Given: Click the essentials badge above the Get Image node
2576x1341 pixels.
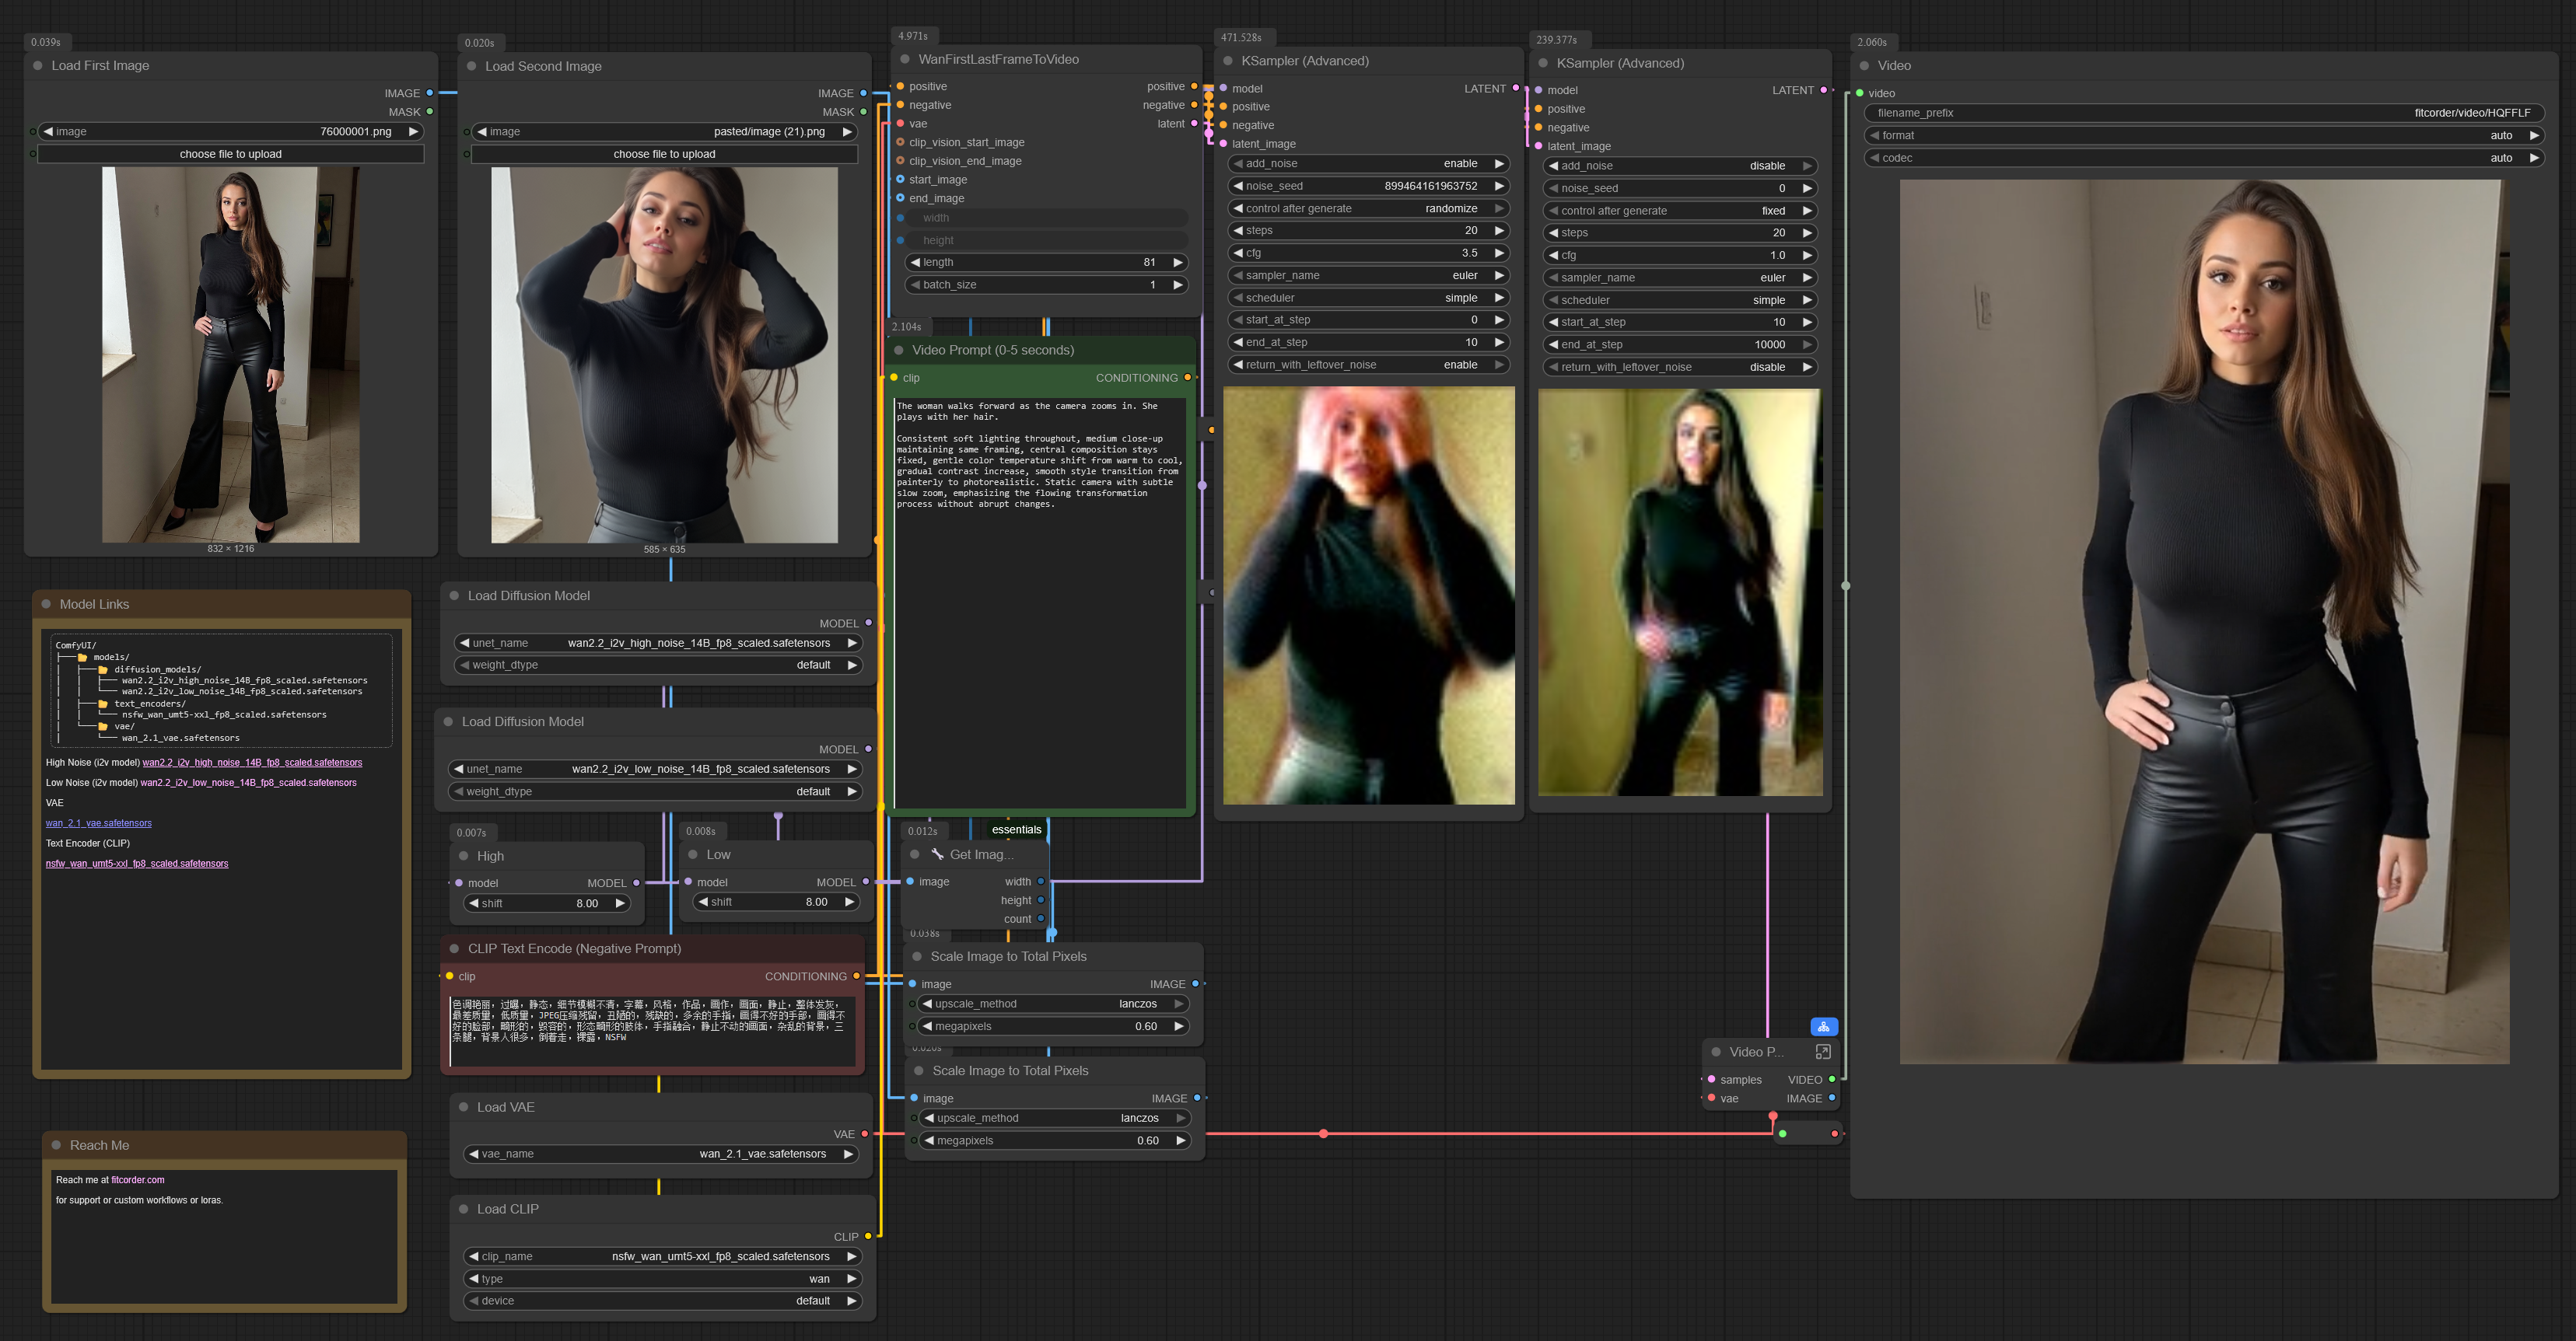Looking at the screenshot, I should click(1016, 829).
